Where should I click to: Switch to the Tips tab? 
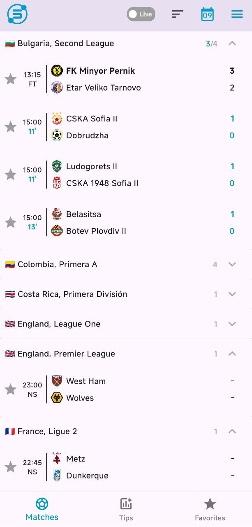pos(126,509)
